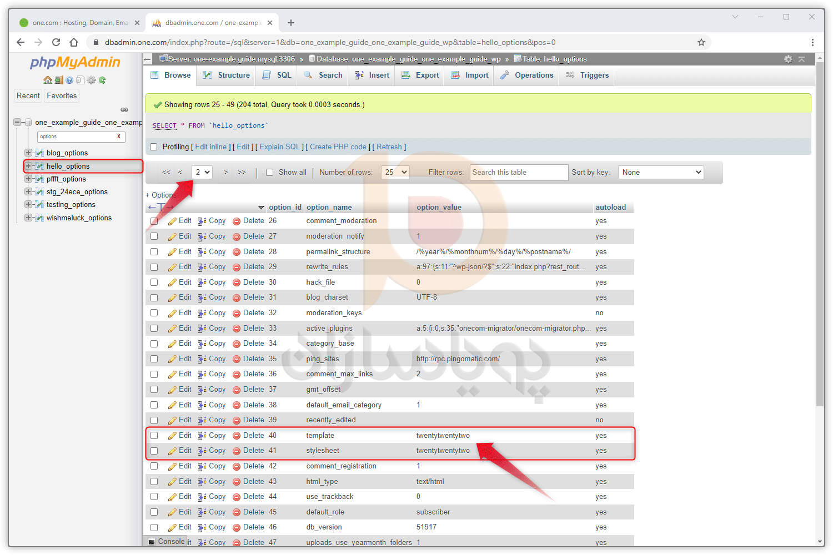Click the Explain SQL link
Image resolution: width=833 pixels, height=555 pixels.
[x=279, y=147]
